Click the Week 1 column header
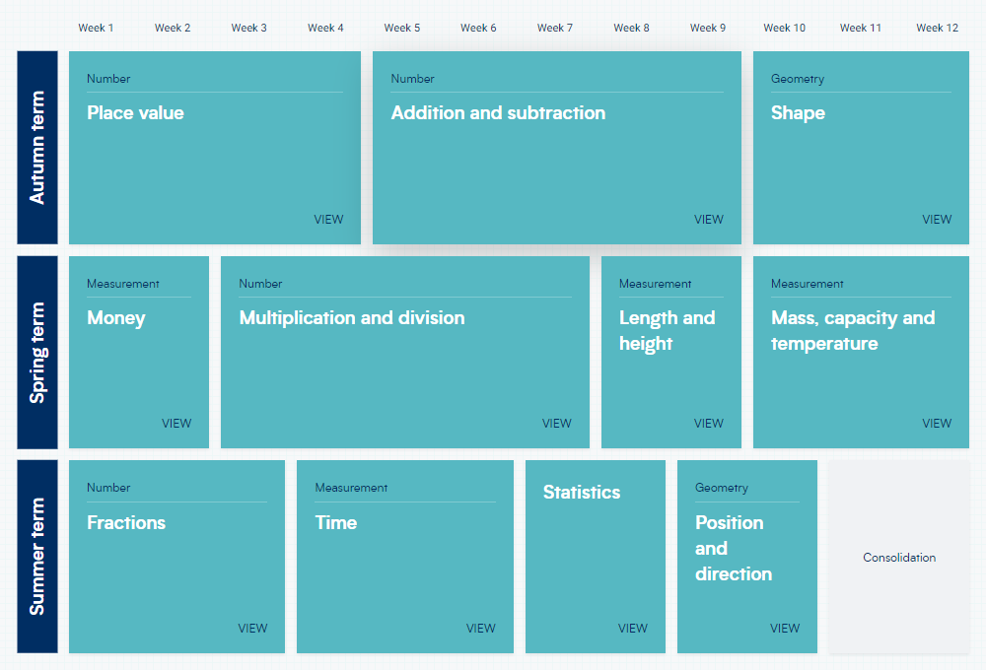The width and height of the screenshot is (986, 670). pyautogui.click(x=96, y=28)
